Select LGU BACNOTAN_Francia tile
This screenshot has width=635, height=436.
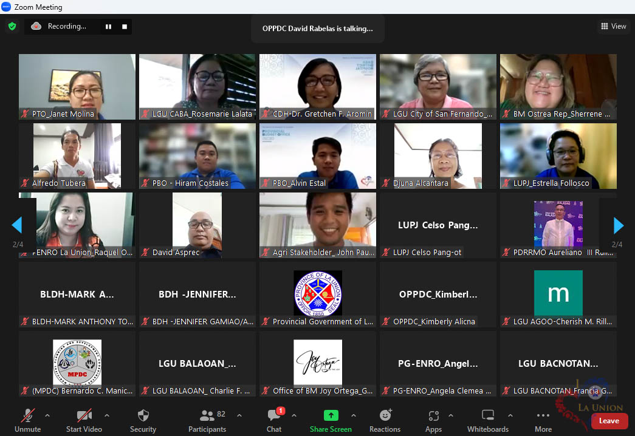558,364
